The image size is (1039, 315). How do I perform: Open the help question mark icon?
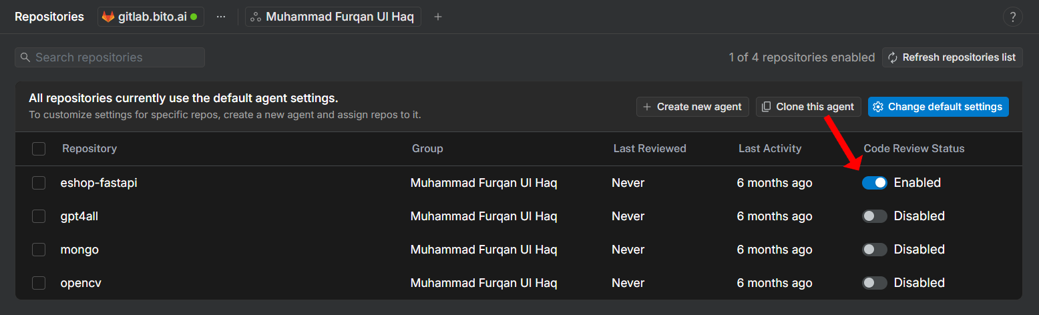click(x=1013, y=17)
